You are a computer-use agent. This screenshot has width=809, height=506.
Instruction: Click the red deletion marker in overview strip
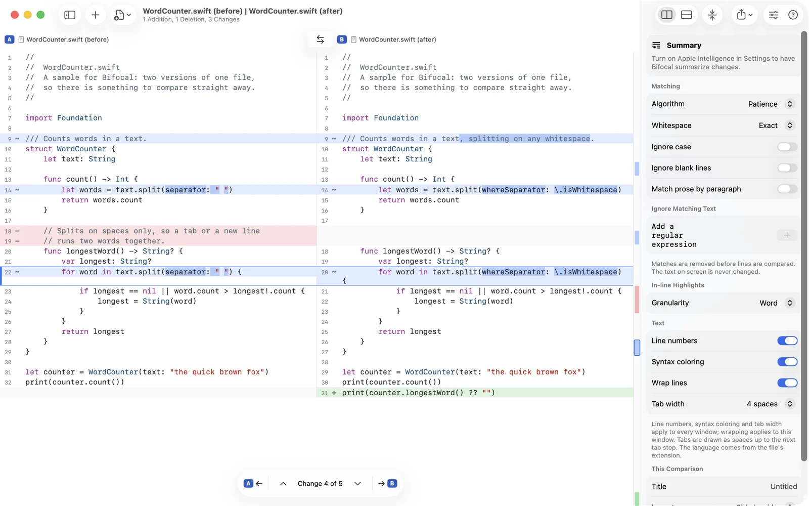(x=637, y=299)
